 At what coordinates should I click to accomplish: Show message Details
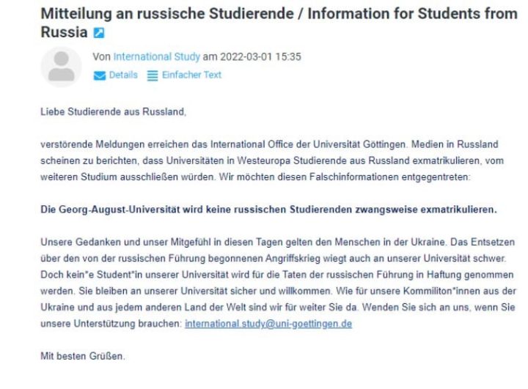[x=123, y=75]
